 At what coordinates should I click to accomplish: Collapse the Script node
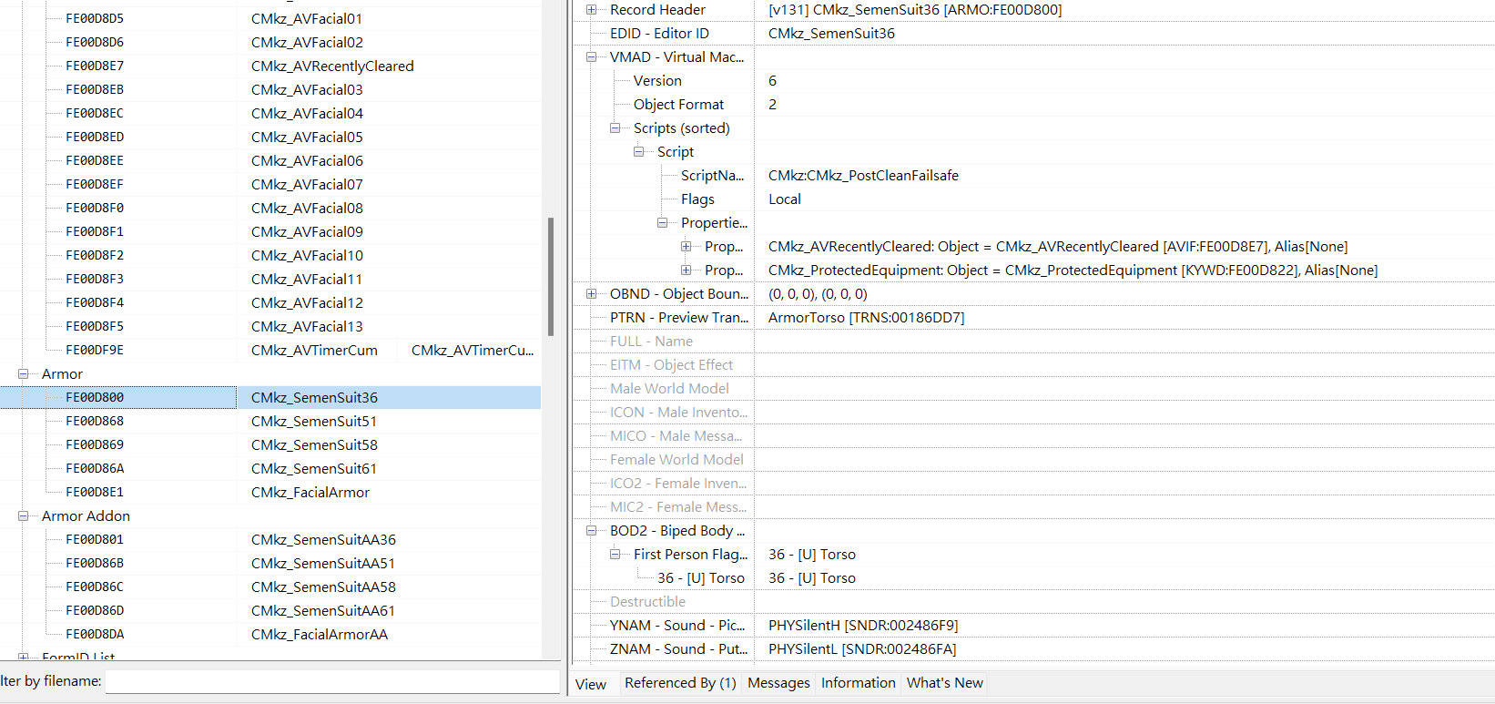coord(638,152)
